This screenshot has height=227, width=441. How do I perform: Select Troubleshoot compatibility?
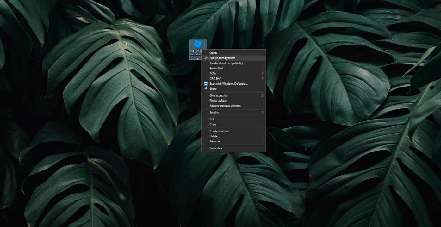(x=226, y=63)
